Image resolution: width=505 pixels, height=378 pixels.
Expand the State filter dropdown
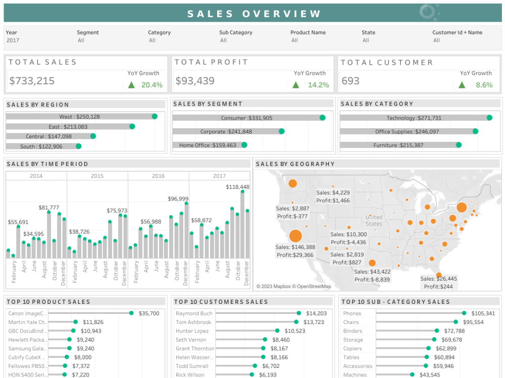coord(366,40)
